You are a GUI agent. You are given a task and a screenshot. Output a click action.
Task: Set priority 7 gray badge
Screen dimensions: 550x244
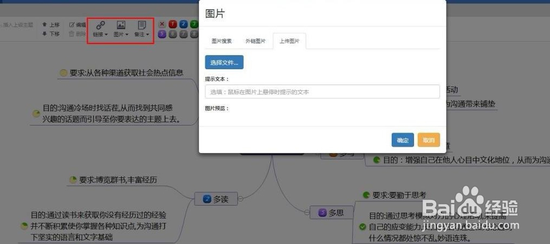pyautogui.click(x=184, y=35)
